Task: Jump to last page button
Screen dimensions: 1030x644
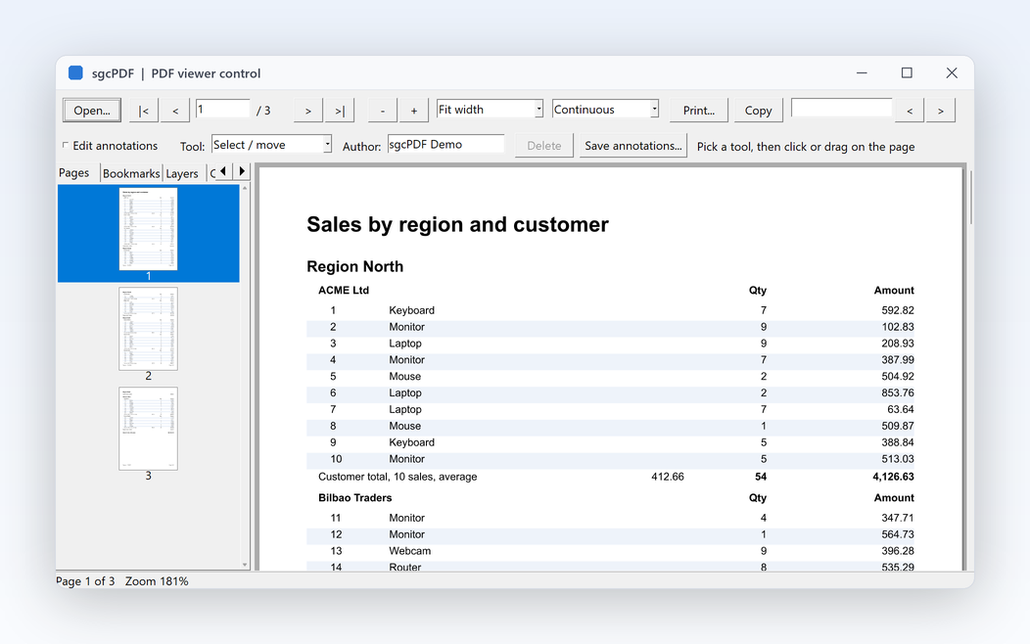Action: [340, 111]
